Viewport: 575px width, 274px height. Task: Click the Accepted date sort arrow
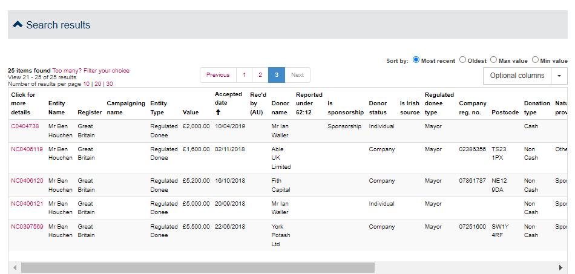[x=218, y=113]
